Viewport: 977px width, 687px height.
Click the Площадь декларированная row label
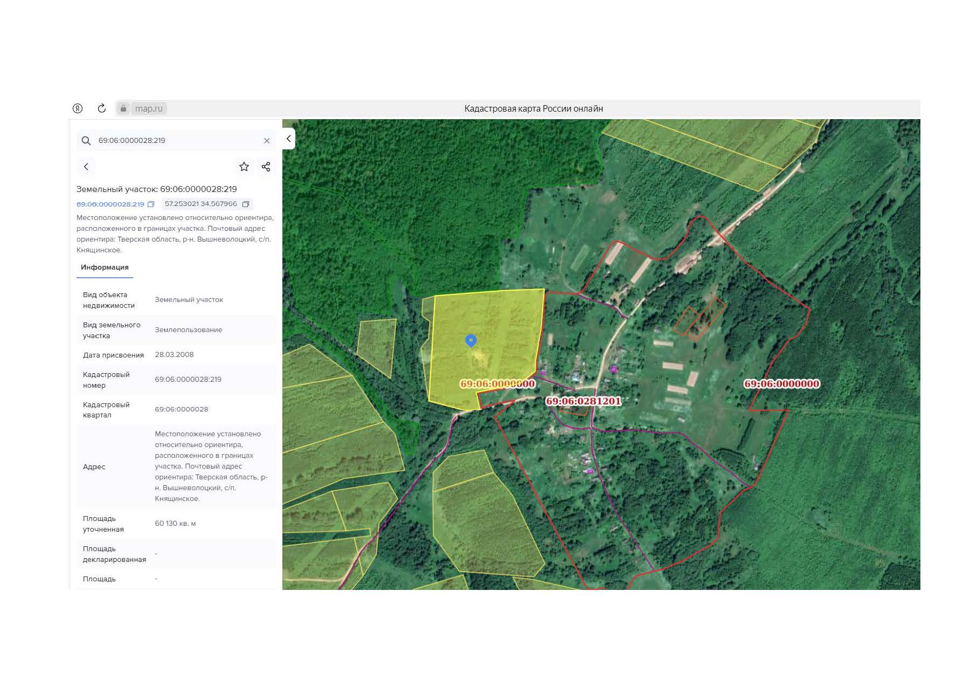(x=114, y=554)
